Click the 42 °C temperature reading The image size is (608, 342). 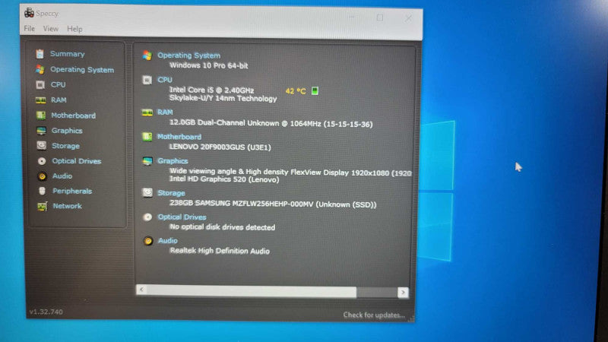click(296, 91)
